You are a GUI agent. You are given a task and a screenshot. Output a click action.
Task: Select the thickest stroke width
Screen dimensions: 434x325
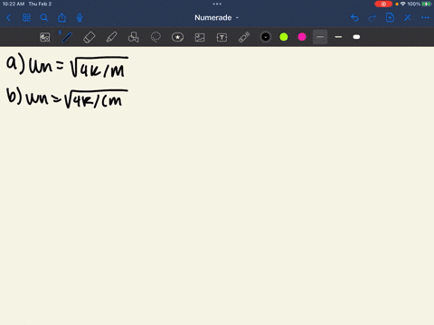coord(356,37)
